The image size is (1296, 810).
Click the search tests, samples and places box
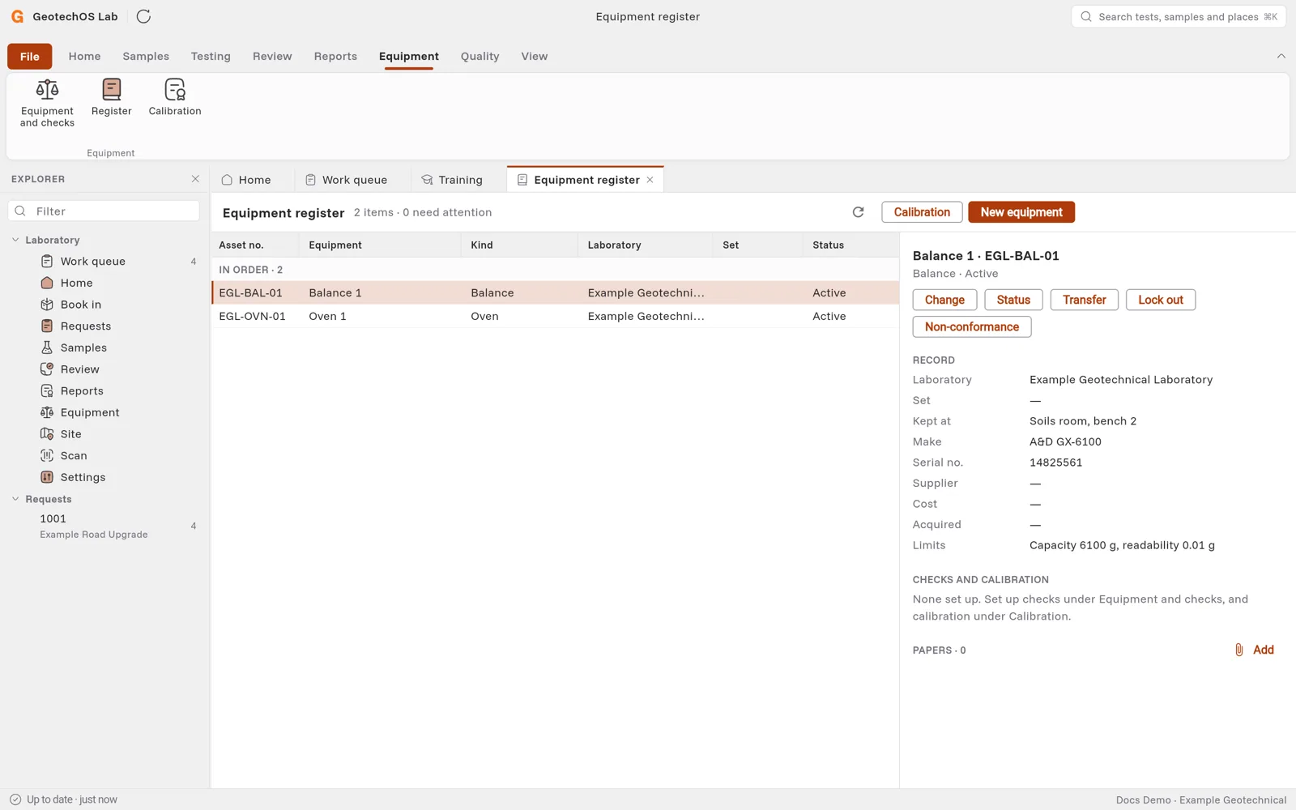[1179, 16]
